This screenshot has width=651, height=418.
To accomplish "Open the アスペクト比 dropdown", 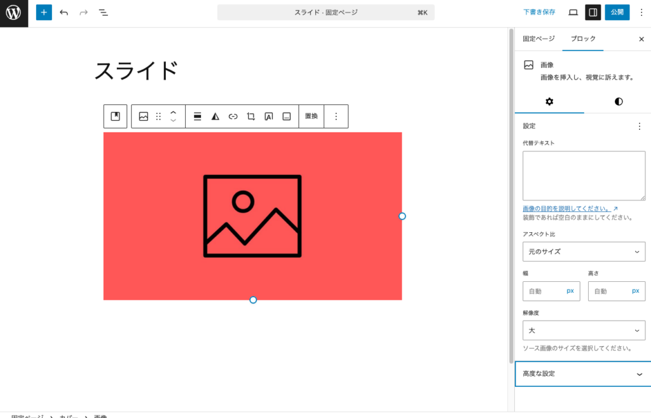I will point(584,251).
